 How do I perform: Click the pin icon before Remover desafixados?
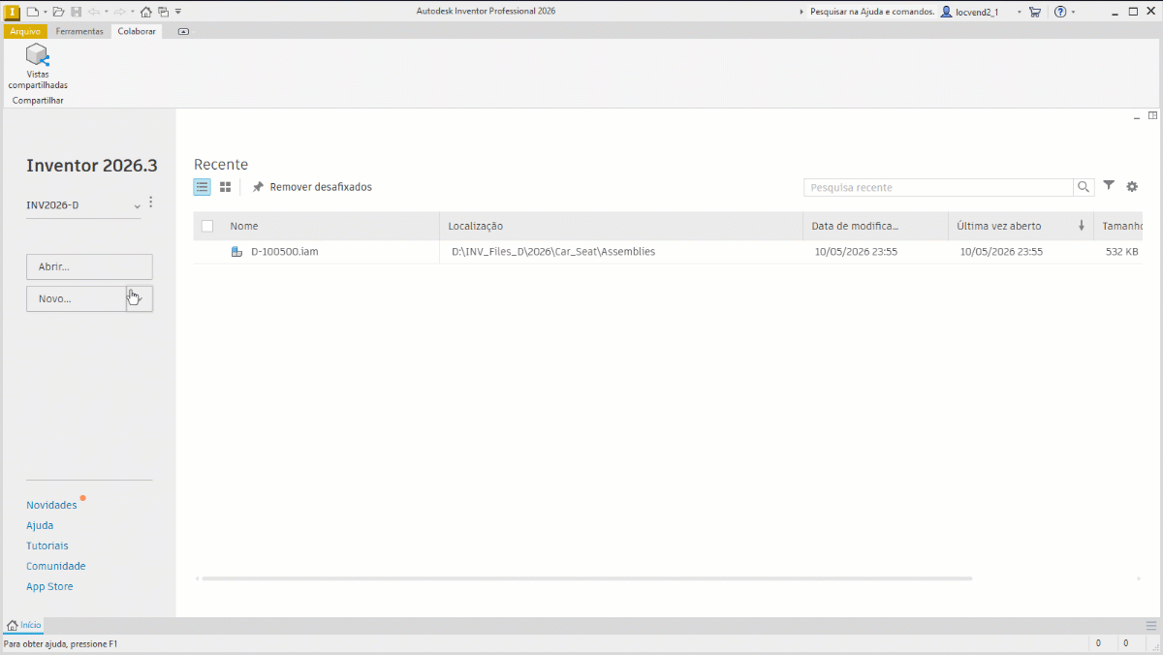point(258,187)
